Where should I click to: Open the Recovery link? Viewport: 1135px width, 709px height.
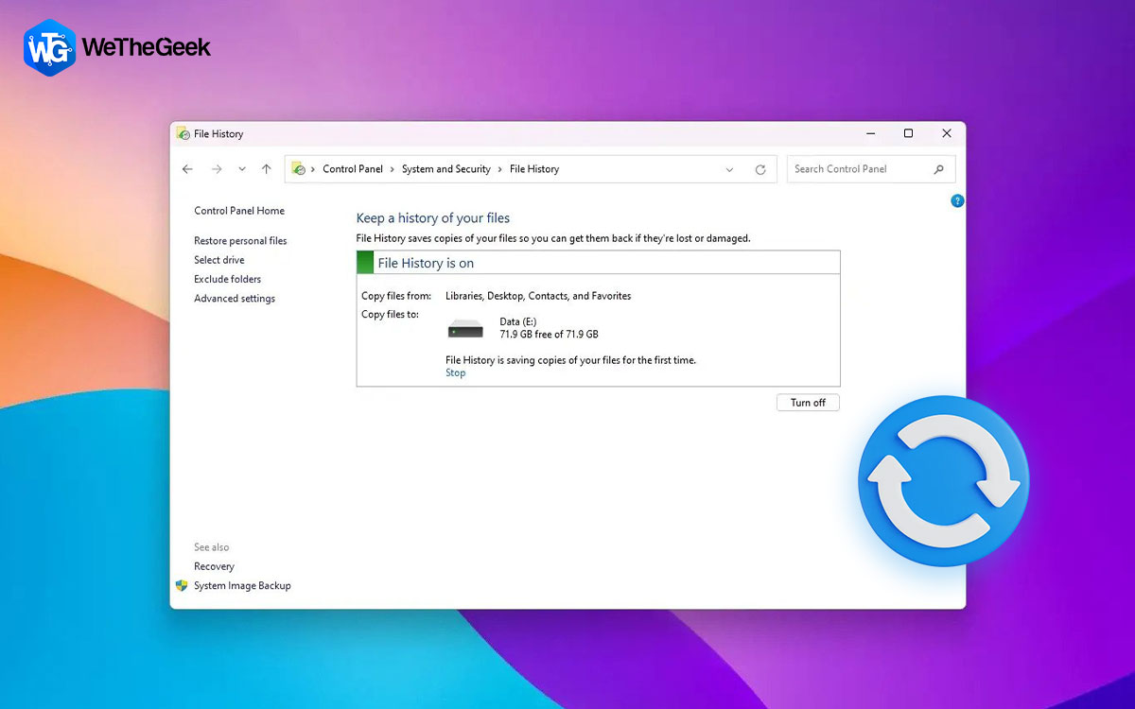(x=214, y=566)
